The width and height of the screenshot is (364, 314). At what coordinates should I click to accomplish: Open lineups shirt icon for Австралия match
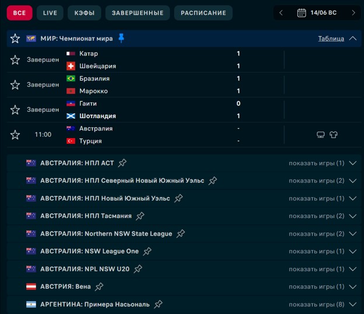(333, 134)
